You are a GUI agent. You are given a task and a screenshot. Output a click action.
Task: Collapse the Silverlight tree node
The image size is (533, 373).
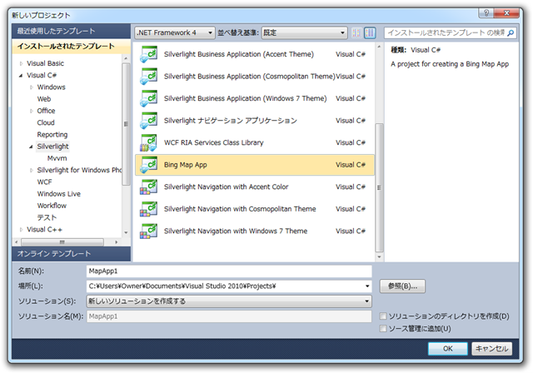[32, 147]
